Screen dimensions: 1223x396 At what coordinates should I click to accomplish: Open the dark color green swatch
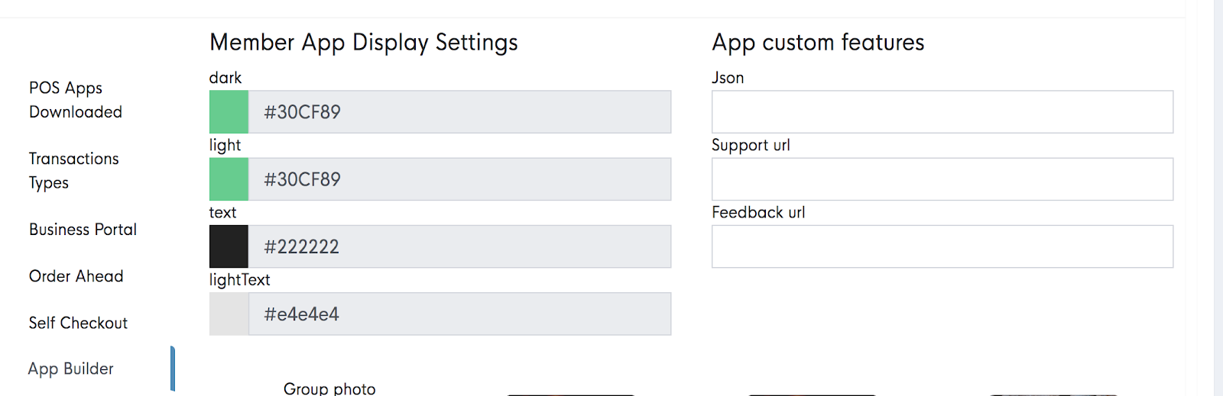coord(229,112)
